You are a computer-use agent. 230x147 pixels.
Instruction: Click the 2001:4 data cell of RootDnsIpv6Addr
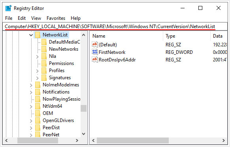[220, 60]
